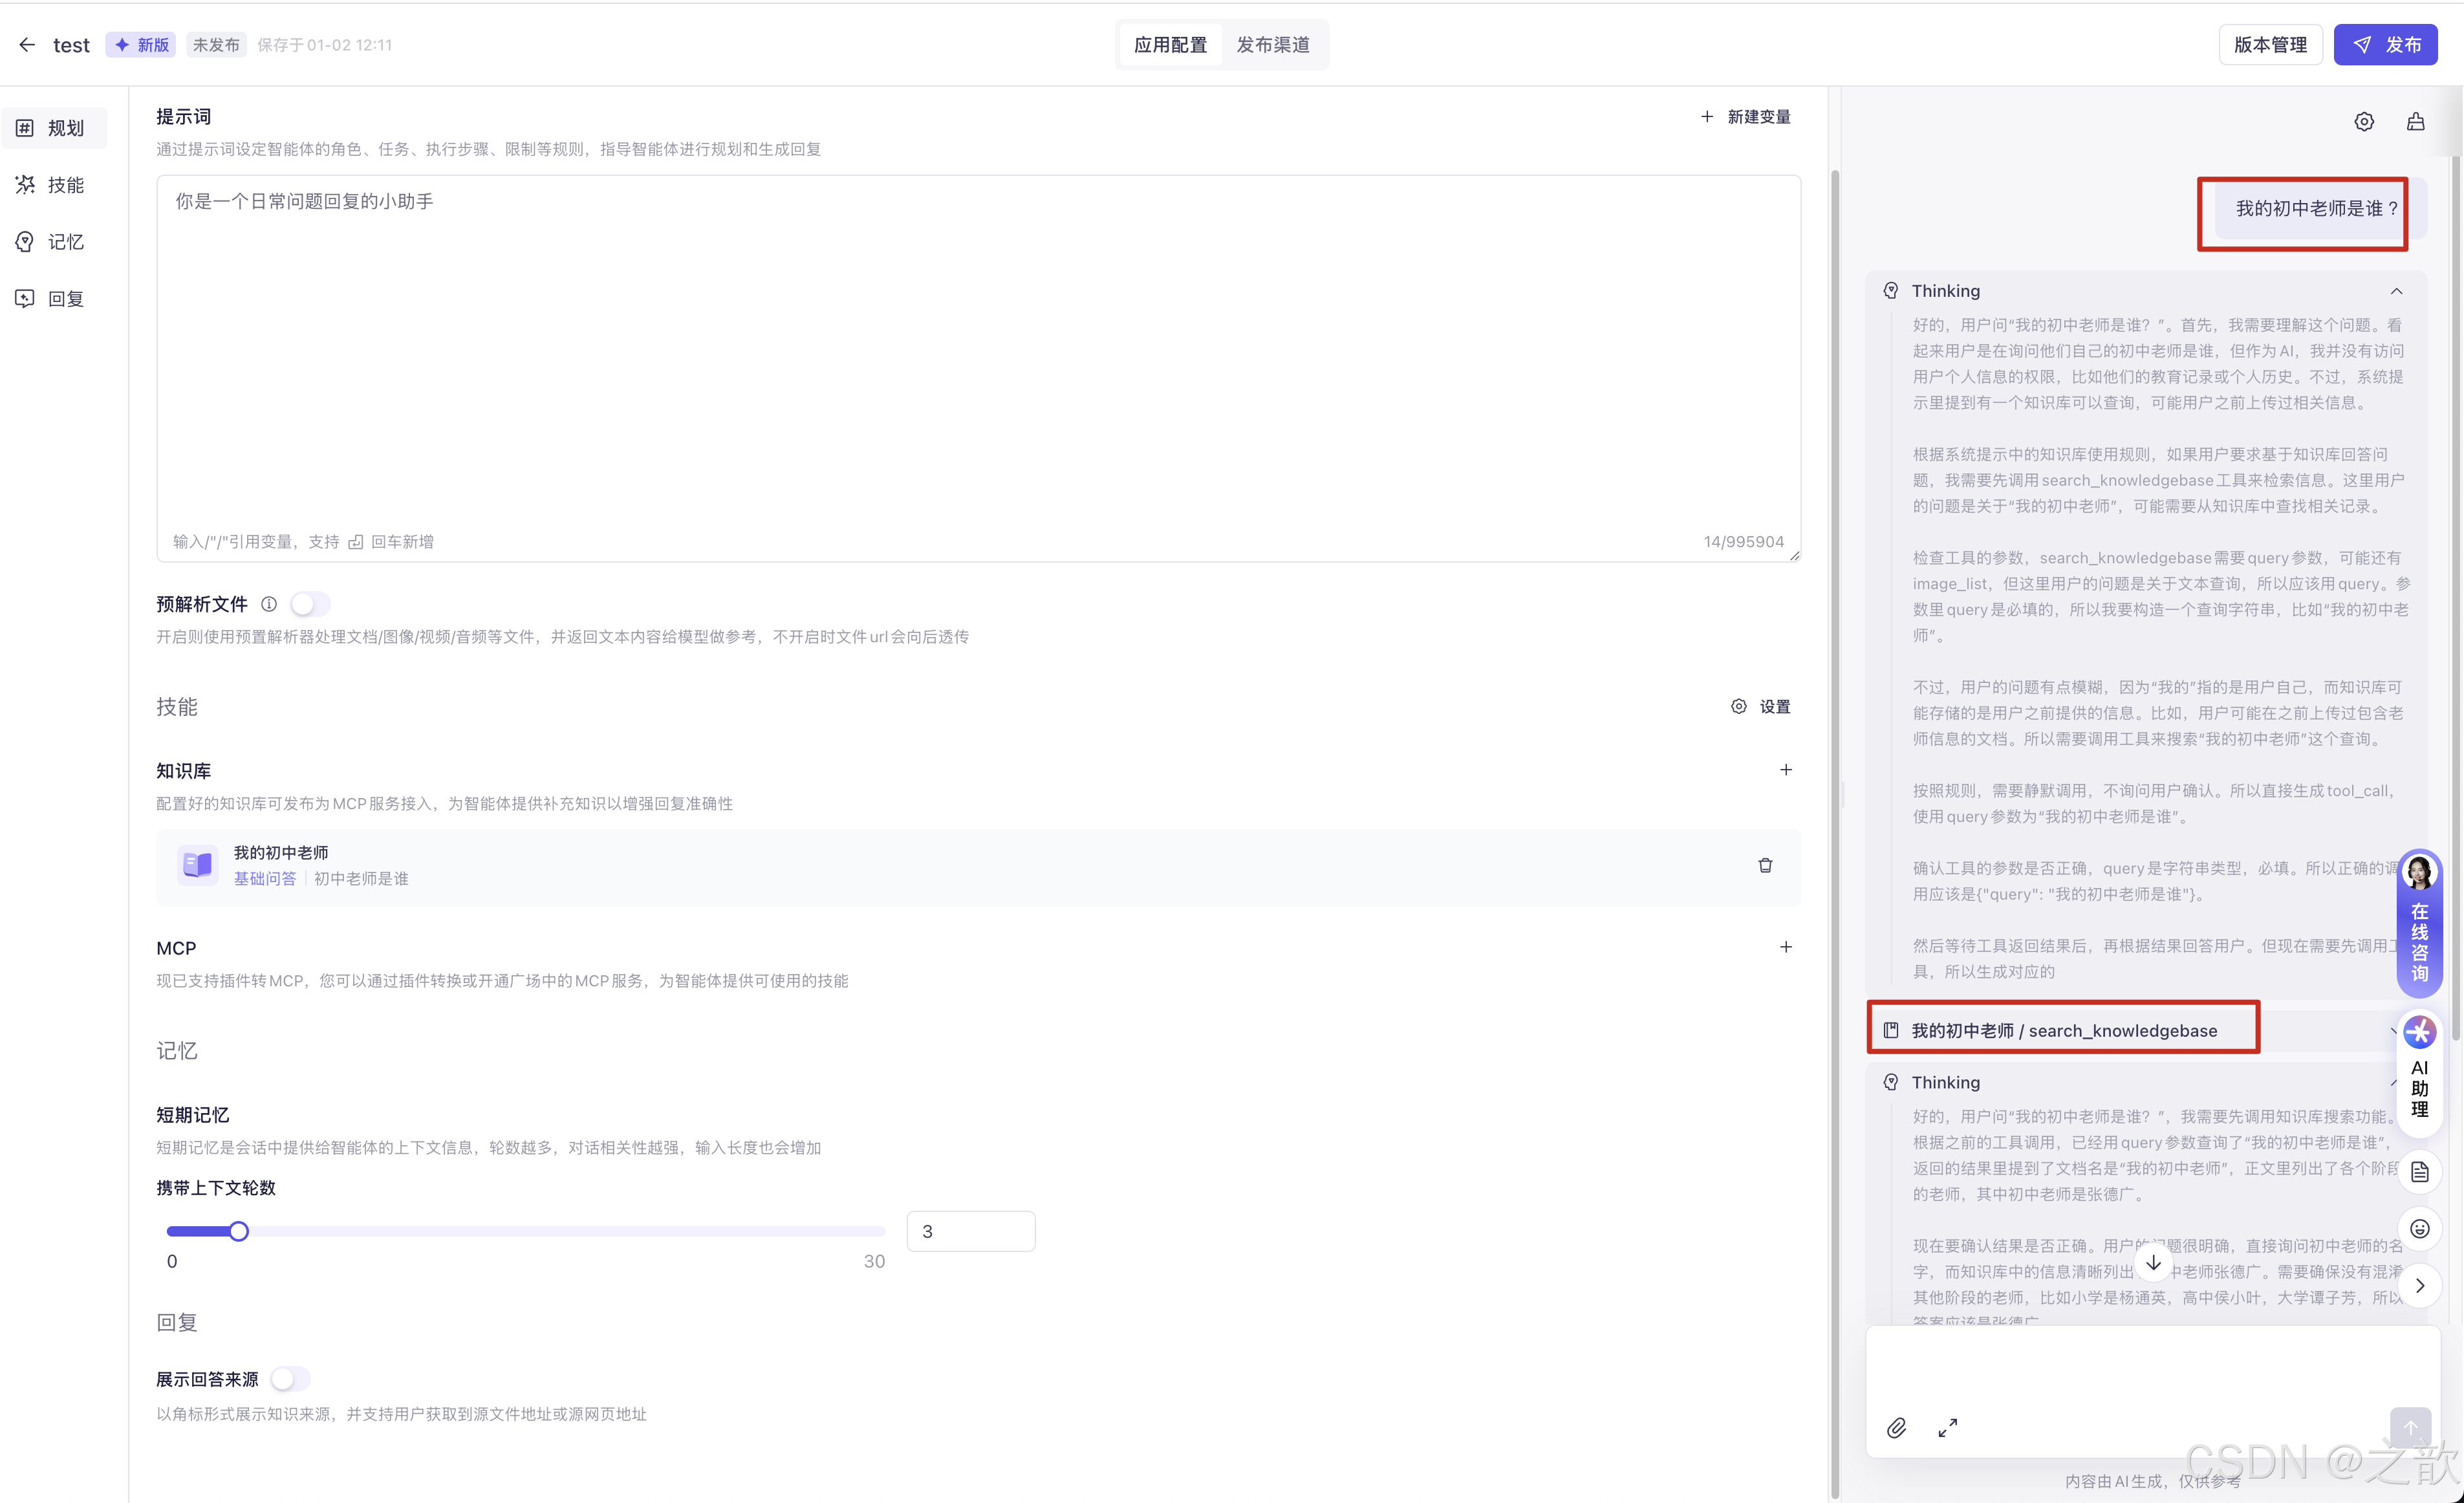Collapse the first Thinking section
Screen dimensions: 2464x1503
tap(2396, 291)
